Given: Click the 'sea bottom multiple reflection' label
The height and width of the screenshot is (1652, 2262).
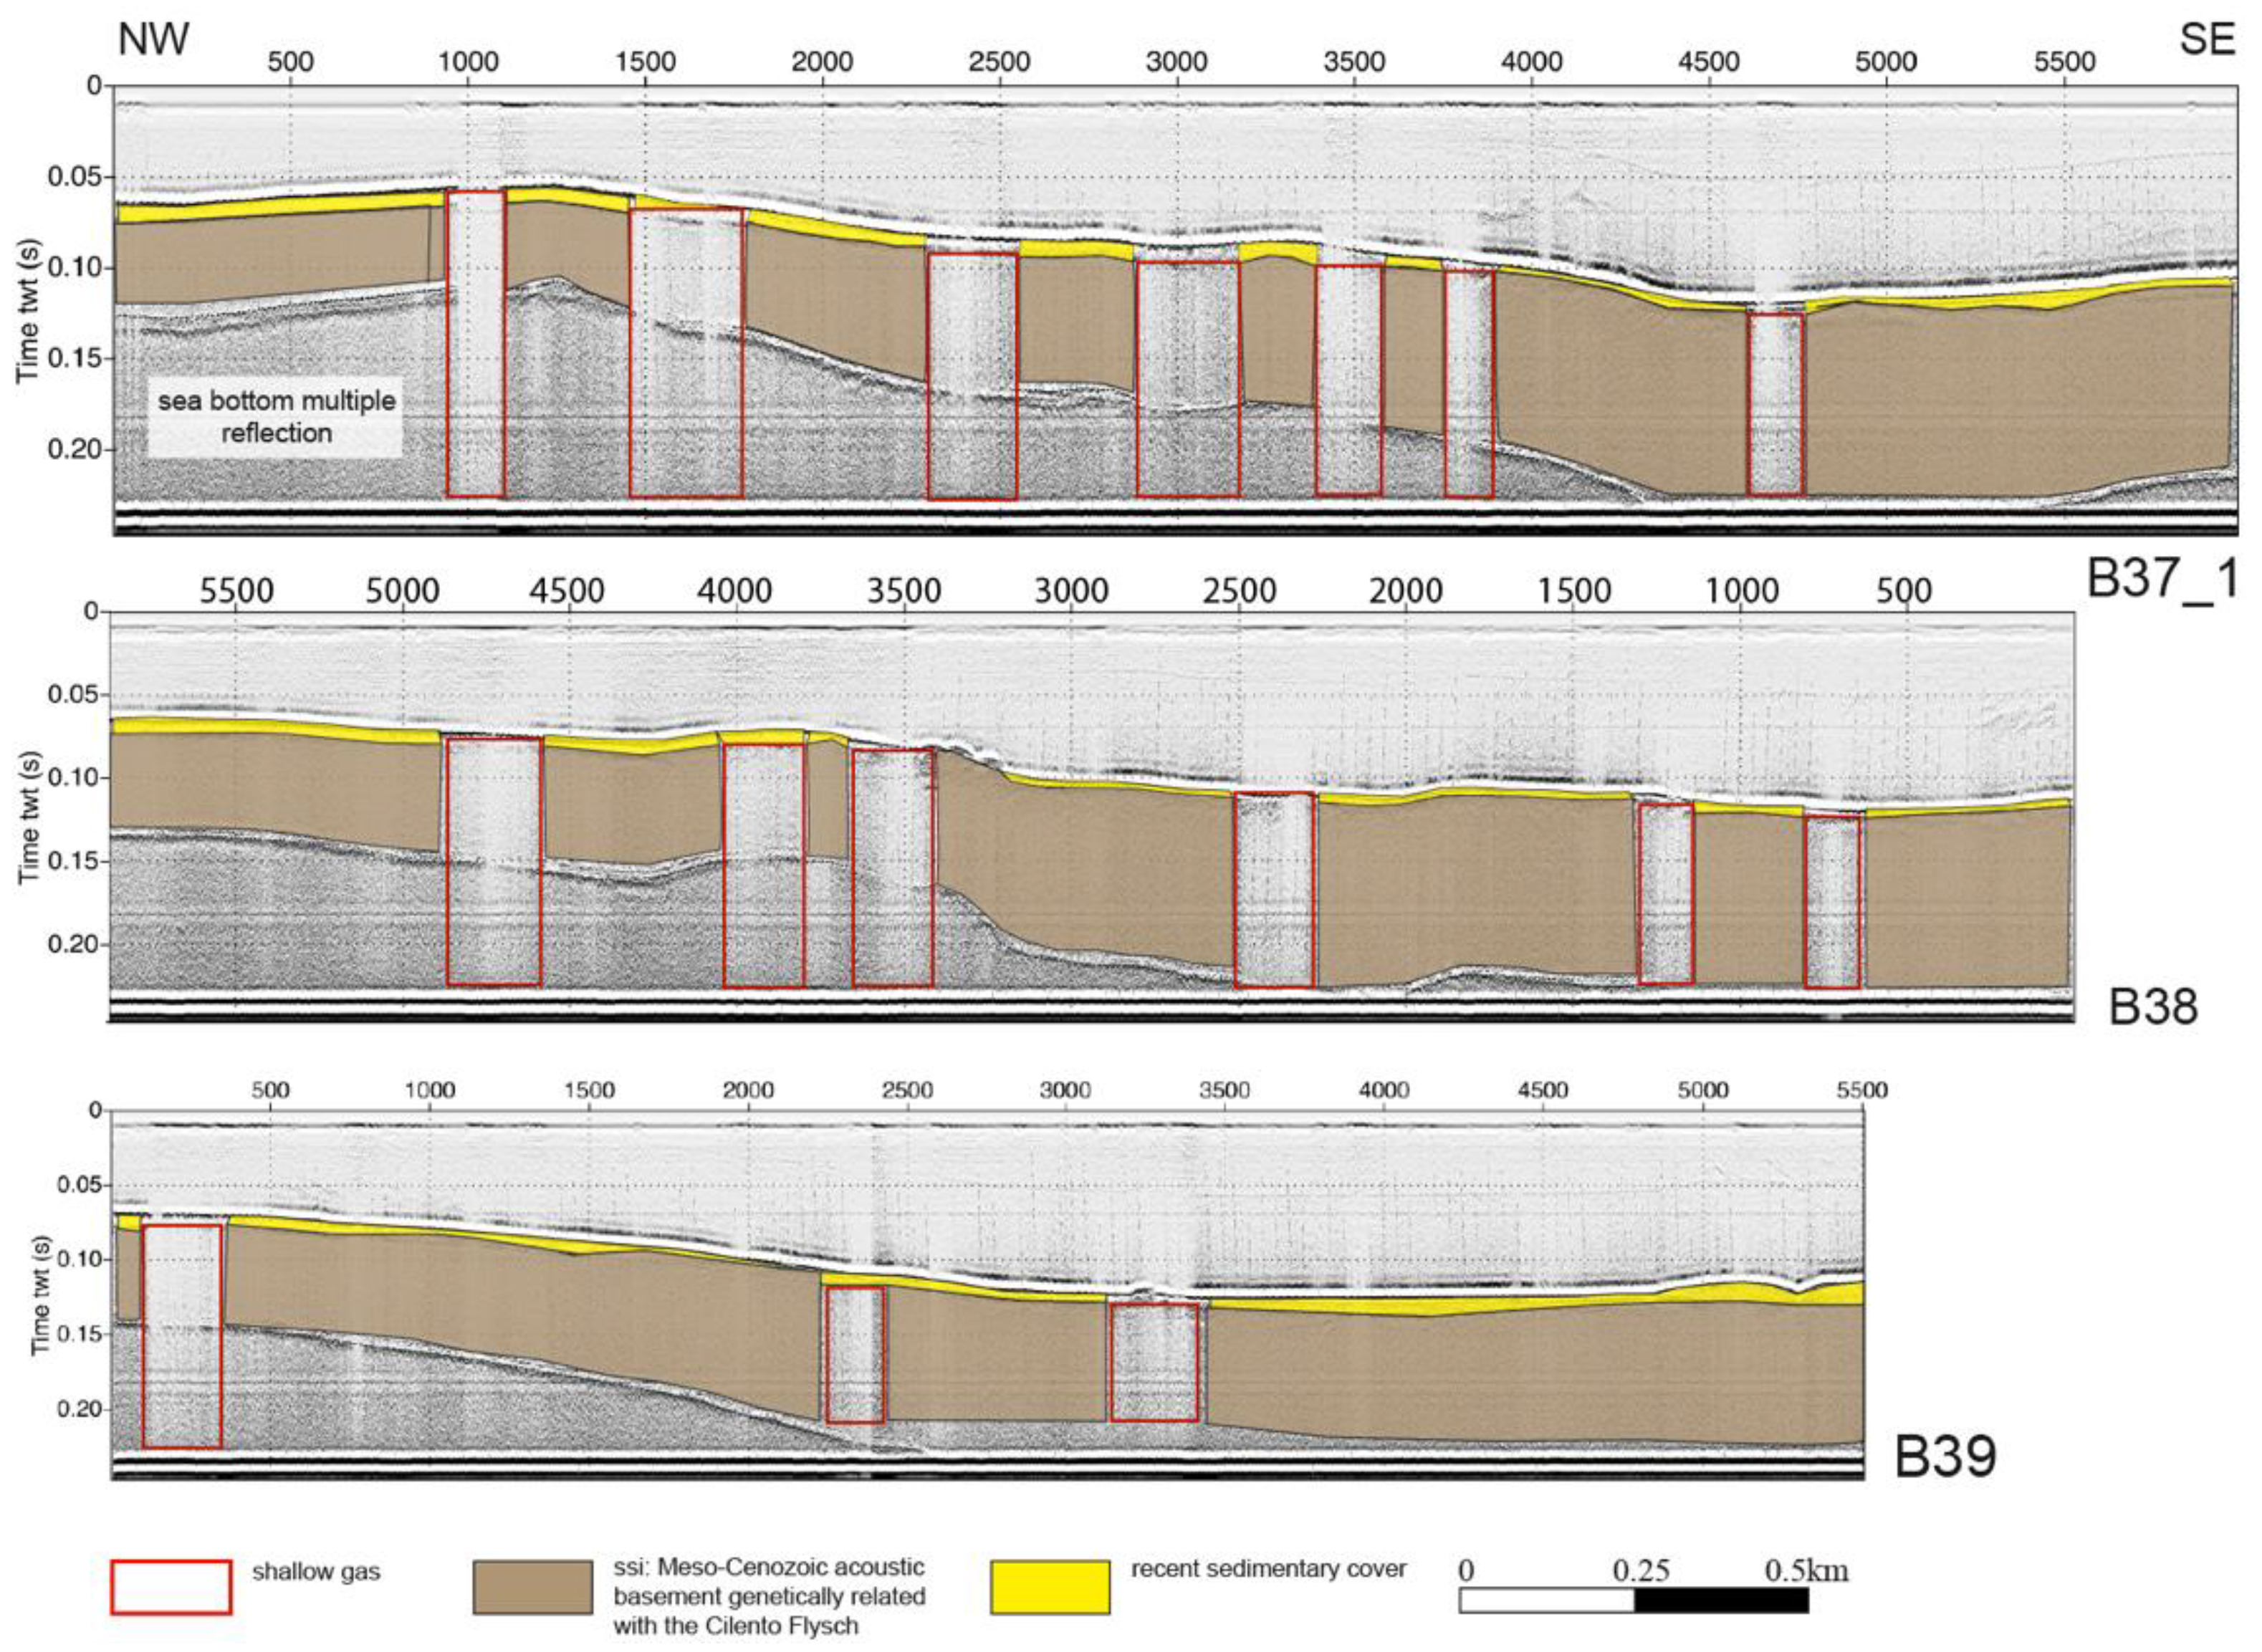Looking at the screenshot, I should (x=276, y=417).
